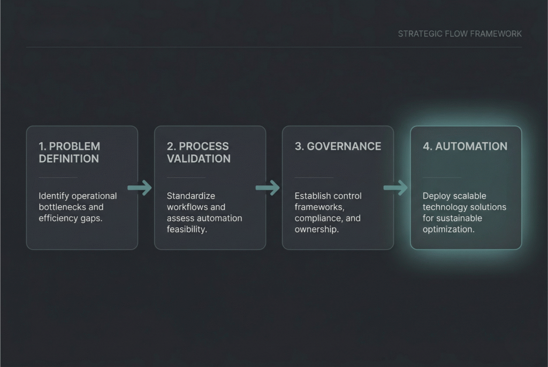Select the Problem Definition step heading

pos(68,152)
